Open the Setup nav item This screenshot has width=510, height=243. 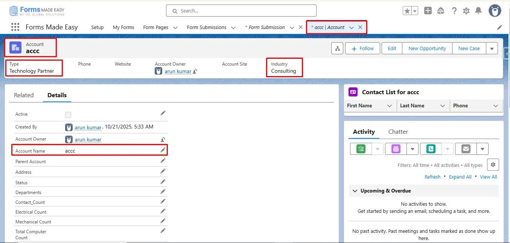97,27
